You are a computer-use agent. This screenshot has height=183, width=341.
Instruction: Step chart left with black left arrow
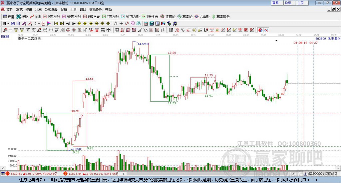(68, 24)
